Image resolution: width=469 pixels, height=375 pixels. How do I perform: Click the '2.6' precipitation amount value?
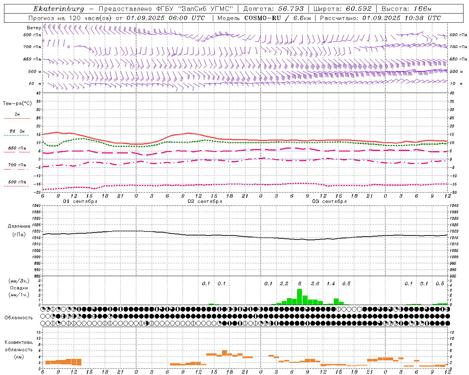click(x=315, y=283)
